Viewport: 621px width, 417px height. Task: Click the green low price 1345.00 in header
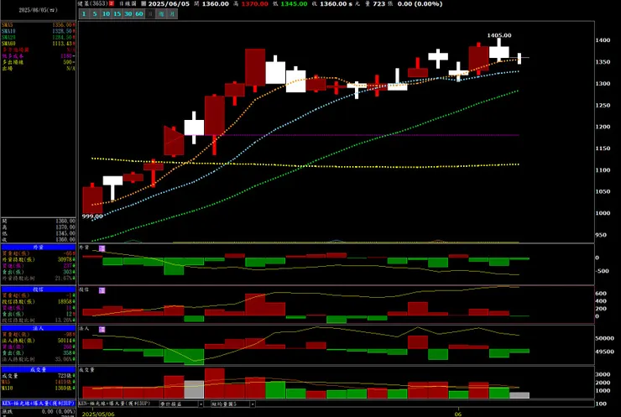point(294,3)
